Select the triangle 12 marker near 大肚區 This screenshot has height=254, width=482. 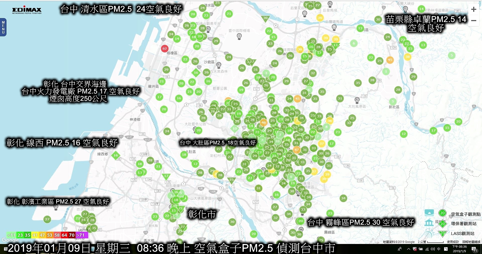195,164
